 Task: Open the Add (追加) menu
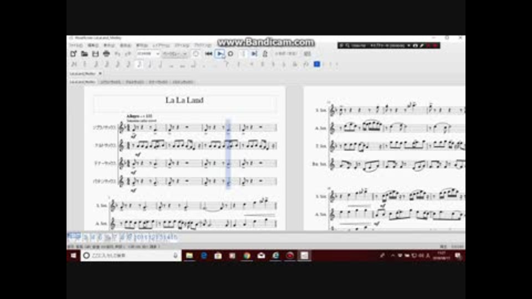tap(125, 45)
